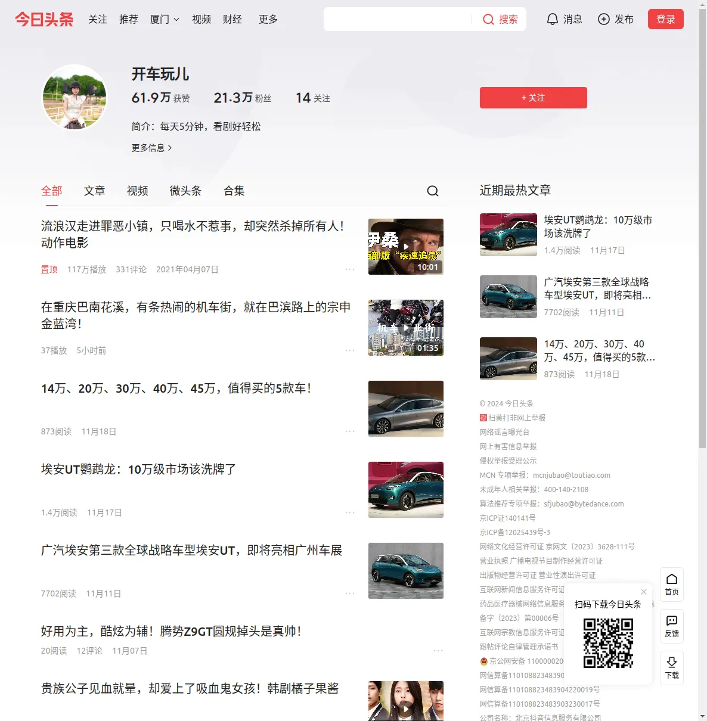707x721 pixels.
Task: Open 财经 in top navigation
Action: coord(232,20)
